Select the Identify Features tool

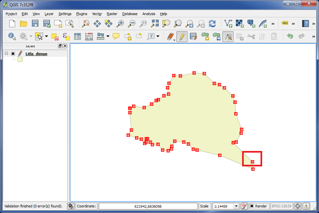click(x=12, y=36)
